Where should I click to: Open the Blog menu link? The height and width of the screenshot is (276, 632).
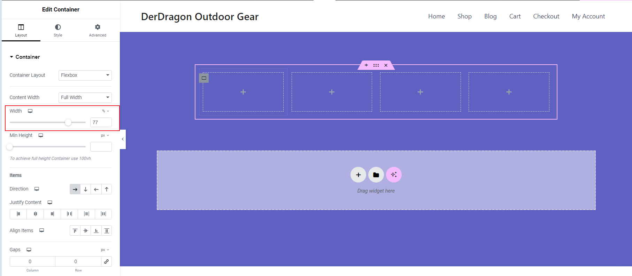tap(490, 16)
